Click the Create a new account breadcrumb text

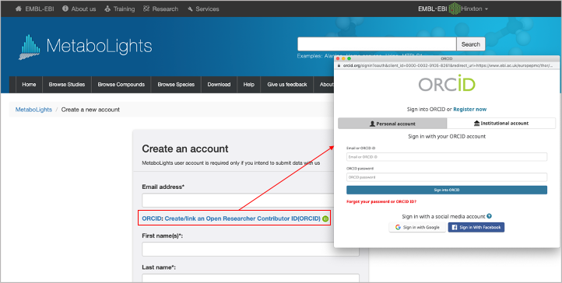pyautogui.click(x=90, y=110)
